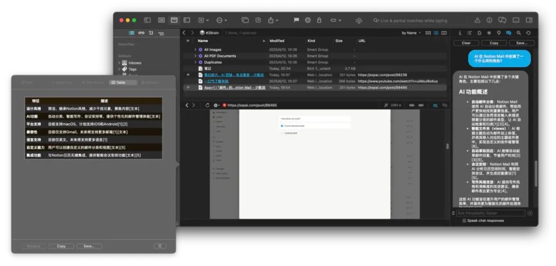This screenshot has height=266, width=556.
Task: Click the info circle toolbar icon
Action: (490, 20)
